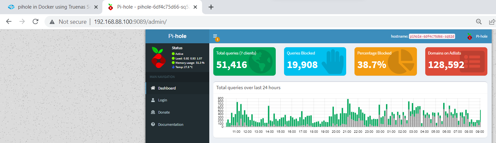Select the Pi-hole admin tab
This screenshot has height=143, width=496.
pos(152,7)
